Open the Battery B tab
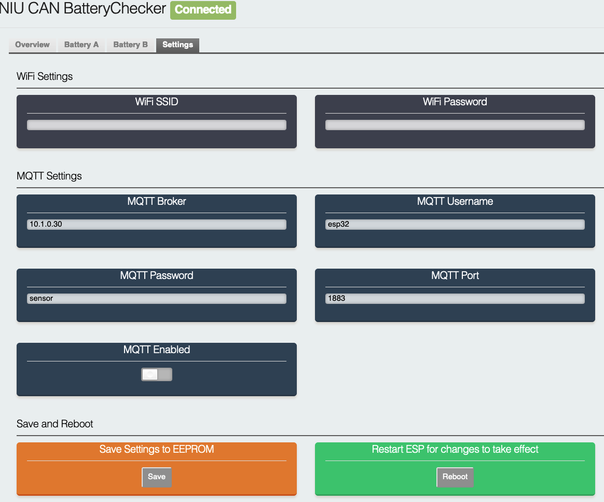This screenshot has height=502, width=604. (130, 45)
